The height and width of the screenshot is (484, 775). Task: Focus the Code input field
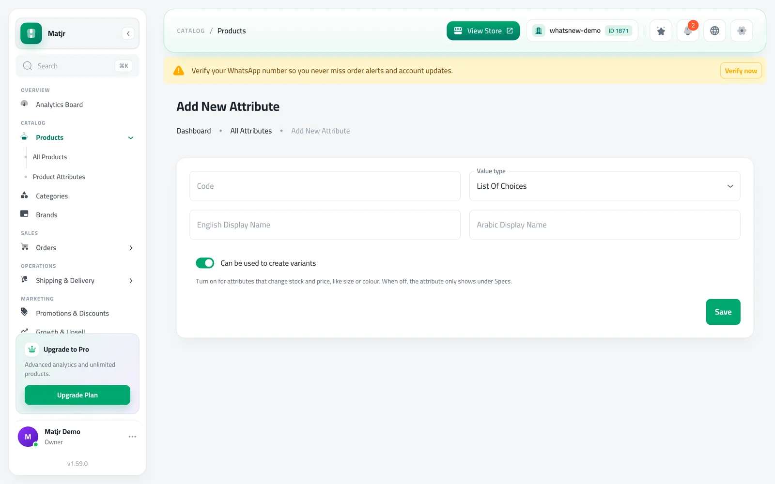click(x=325, y=186)
